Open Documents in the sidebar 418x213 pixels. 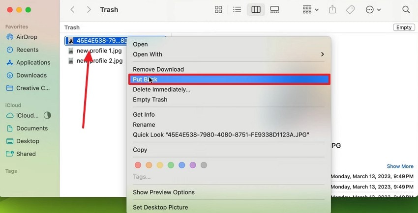tap(32, 128)
